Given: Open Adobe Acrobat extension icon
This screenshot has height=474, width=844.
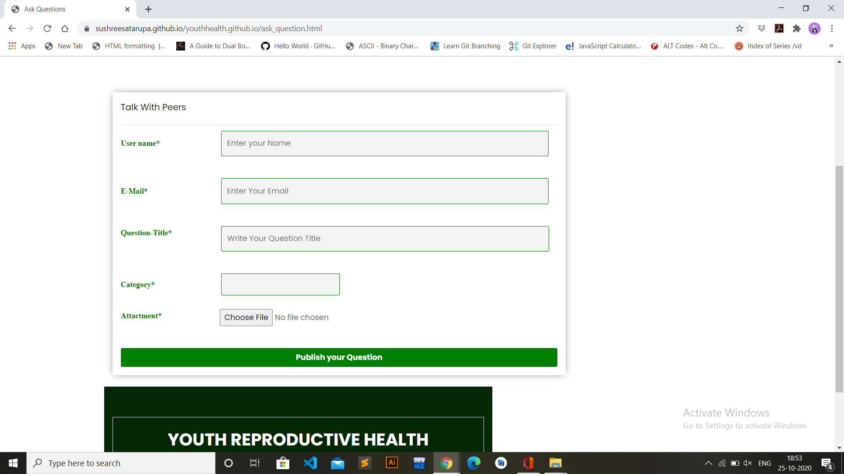Looking at the screenshot, I should click(x=779, y=29).
